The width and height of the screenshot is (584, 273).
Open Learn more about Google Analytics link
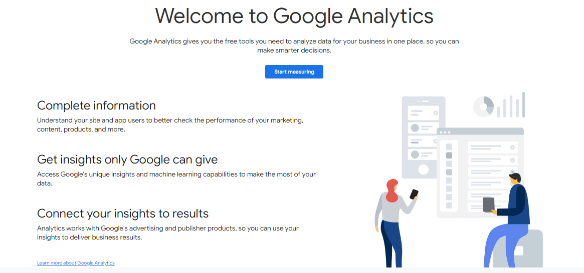pos(76,263)
